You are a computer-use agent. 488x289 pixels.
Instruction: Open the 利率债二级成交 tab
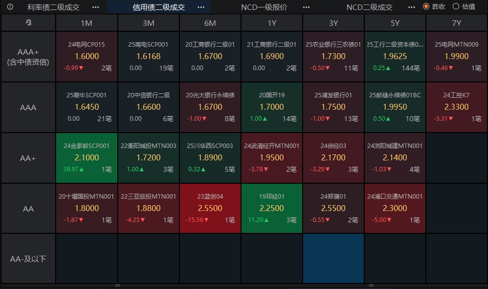click(x=53, y=7)
